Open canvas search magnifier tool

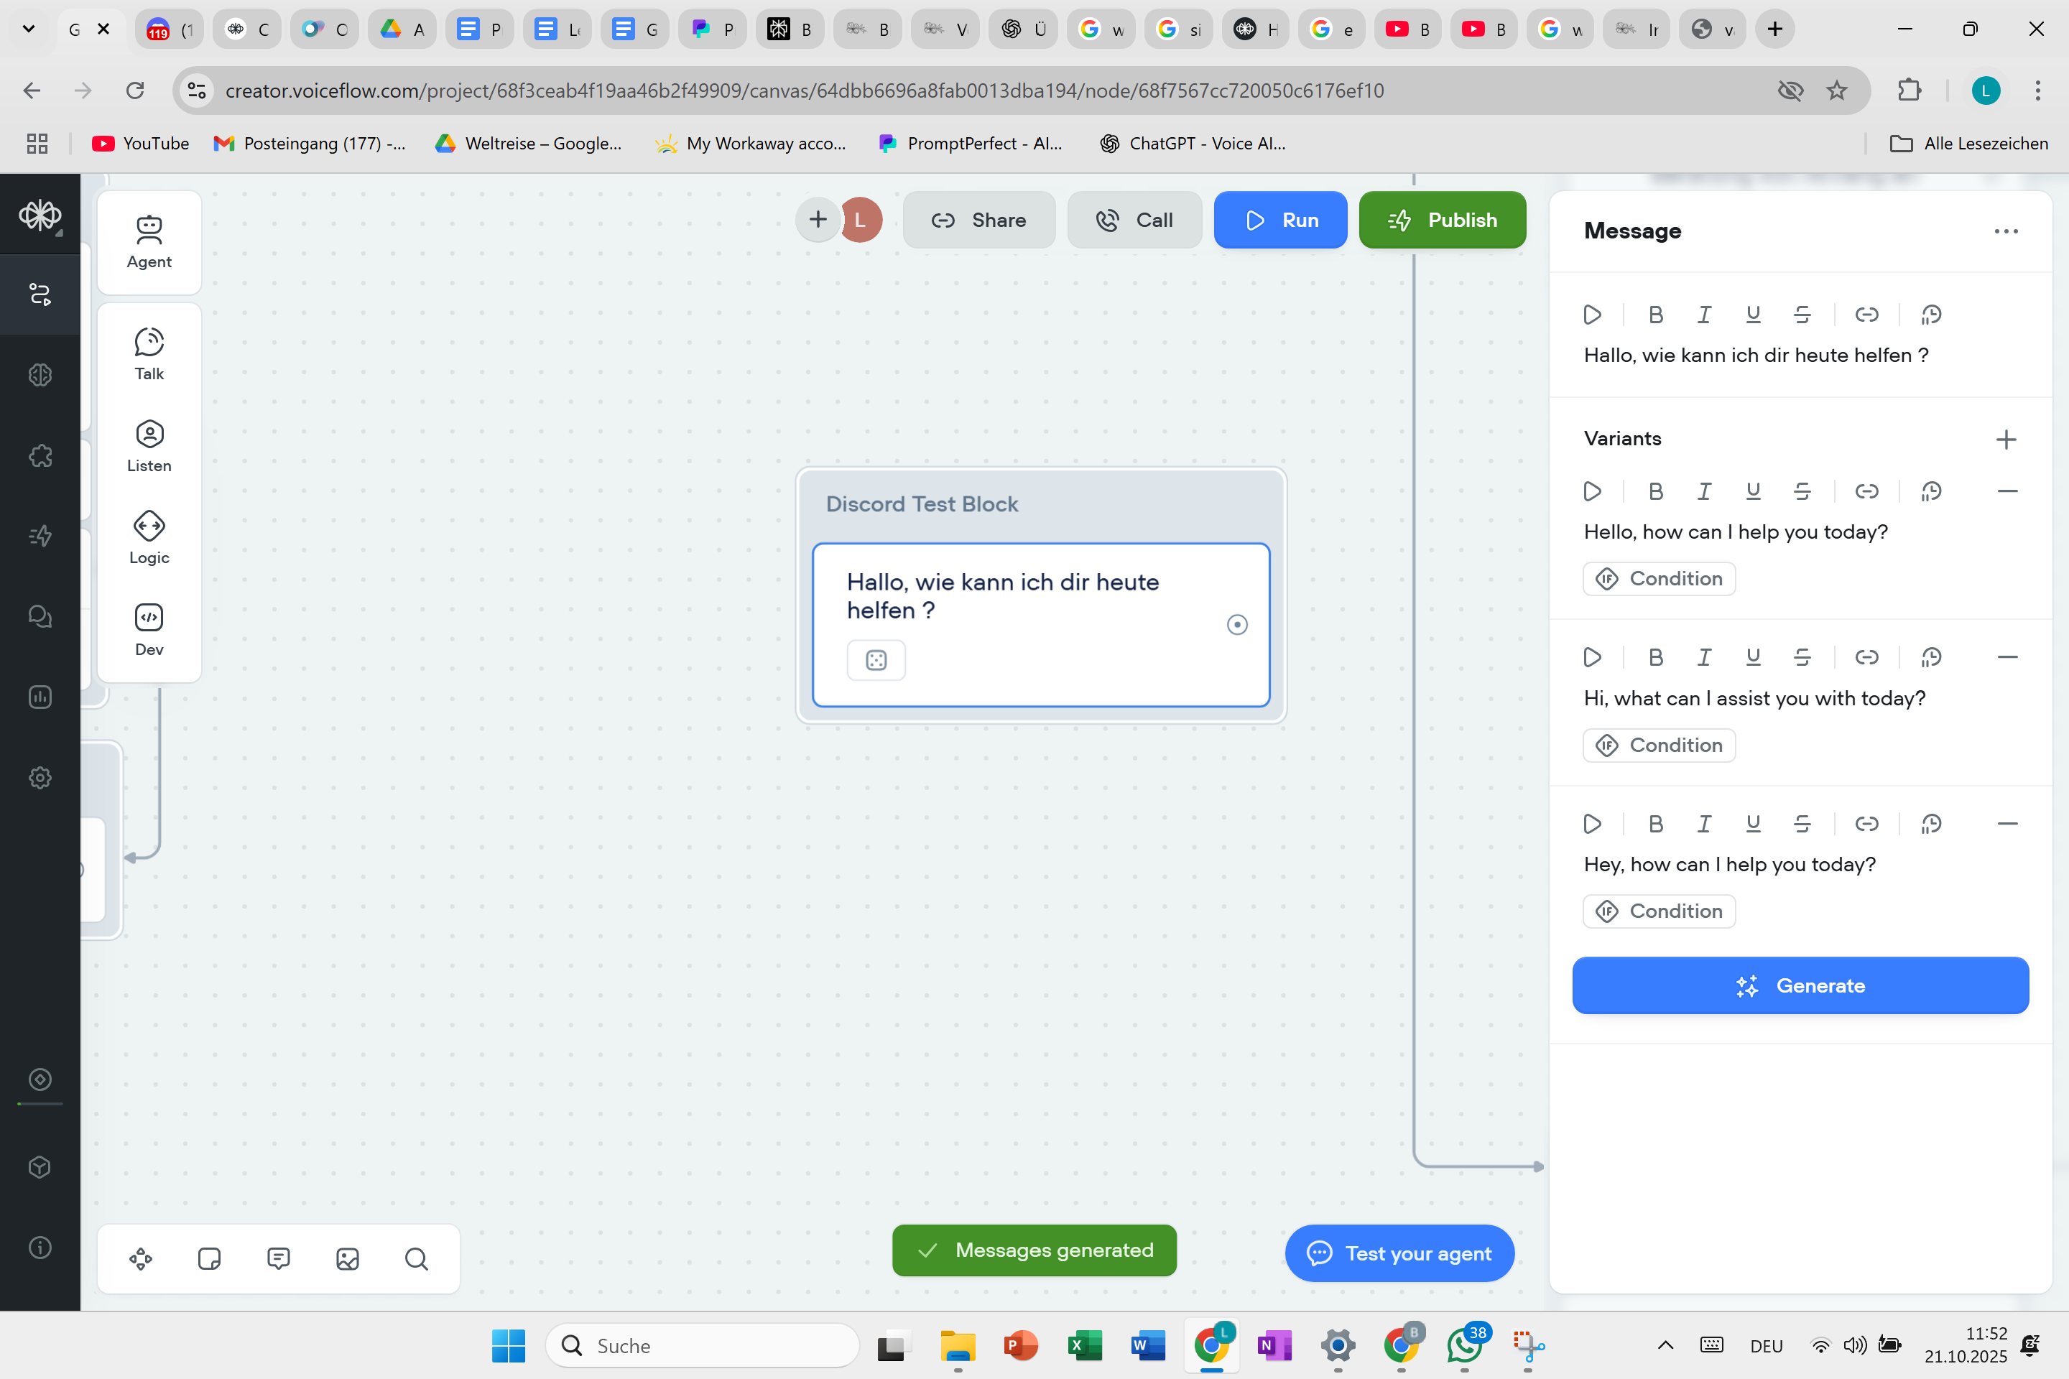416,1258
